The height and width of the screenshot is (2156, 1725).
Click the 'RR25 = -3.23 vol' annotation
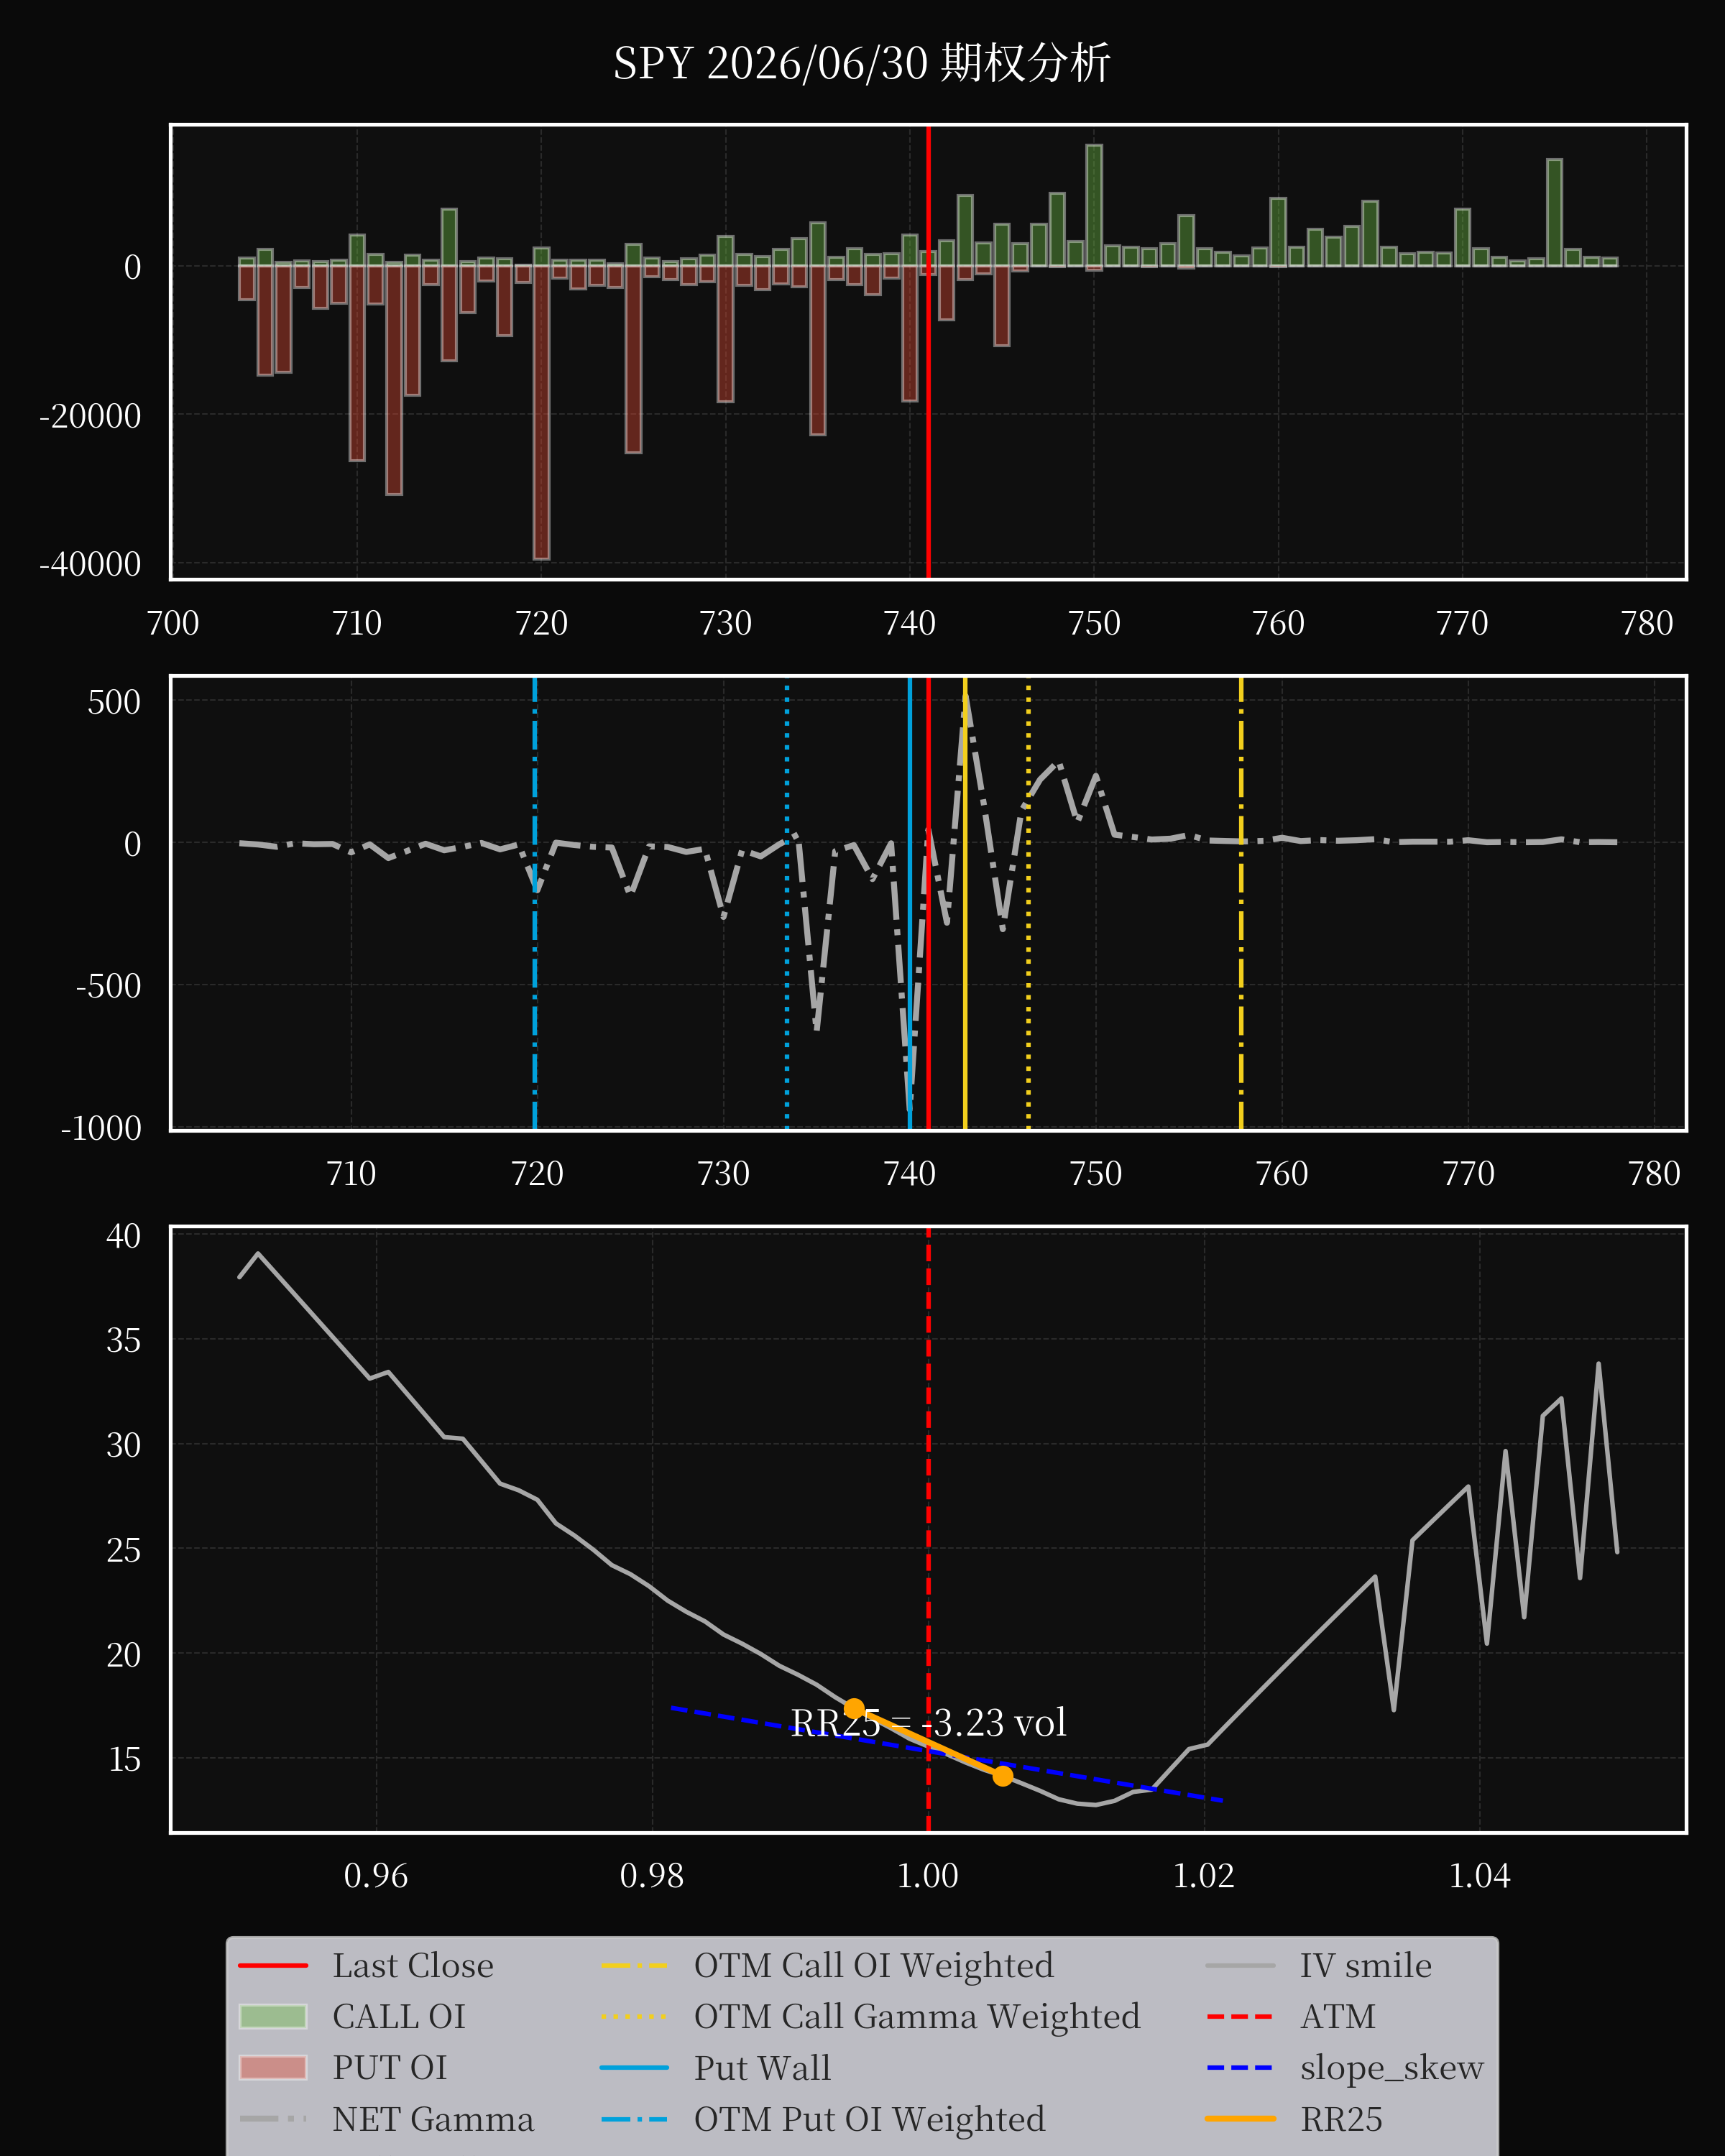pos(928,1723)
